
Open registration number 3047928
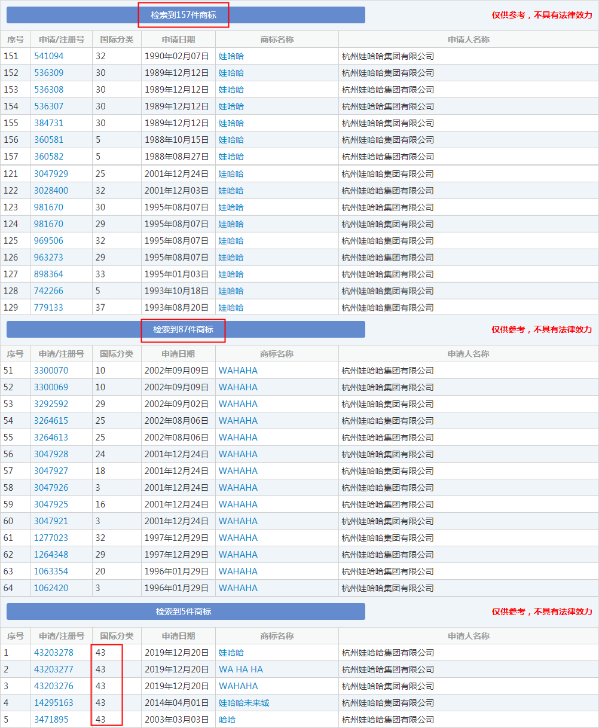(x=51, y=454)
